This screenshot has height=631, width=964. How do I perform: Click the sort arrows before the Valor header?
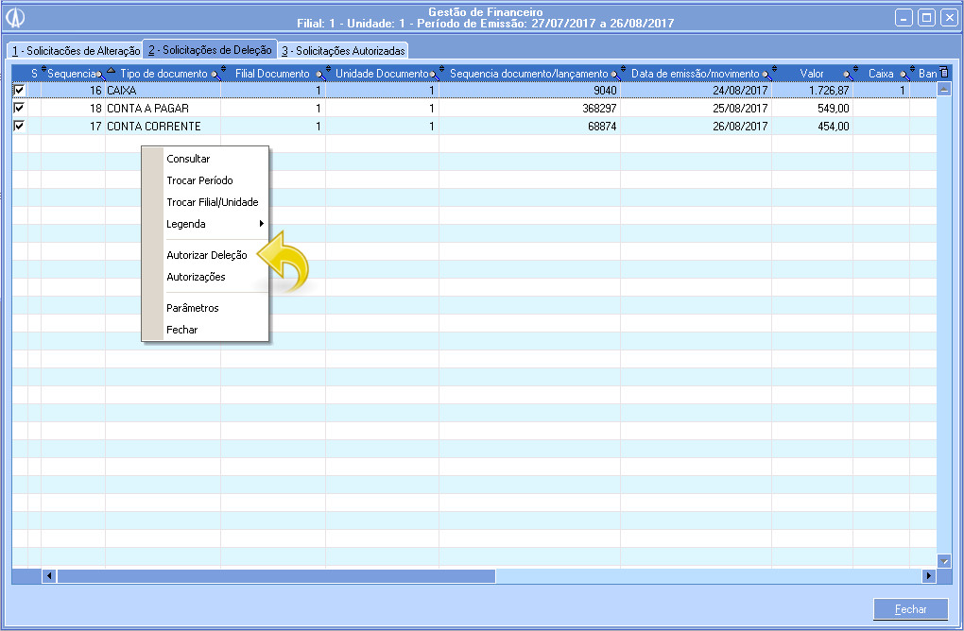(775, 69)
